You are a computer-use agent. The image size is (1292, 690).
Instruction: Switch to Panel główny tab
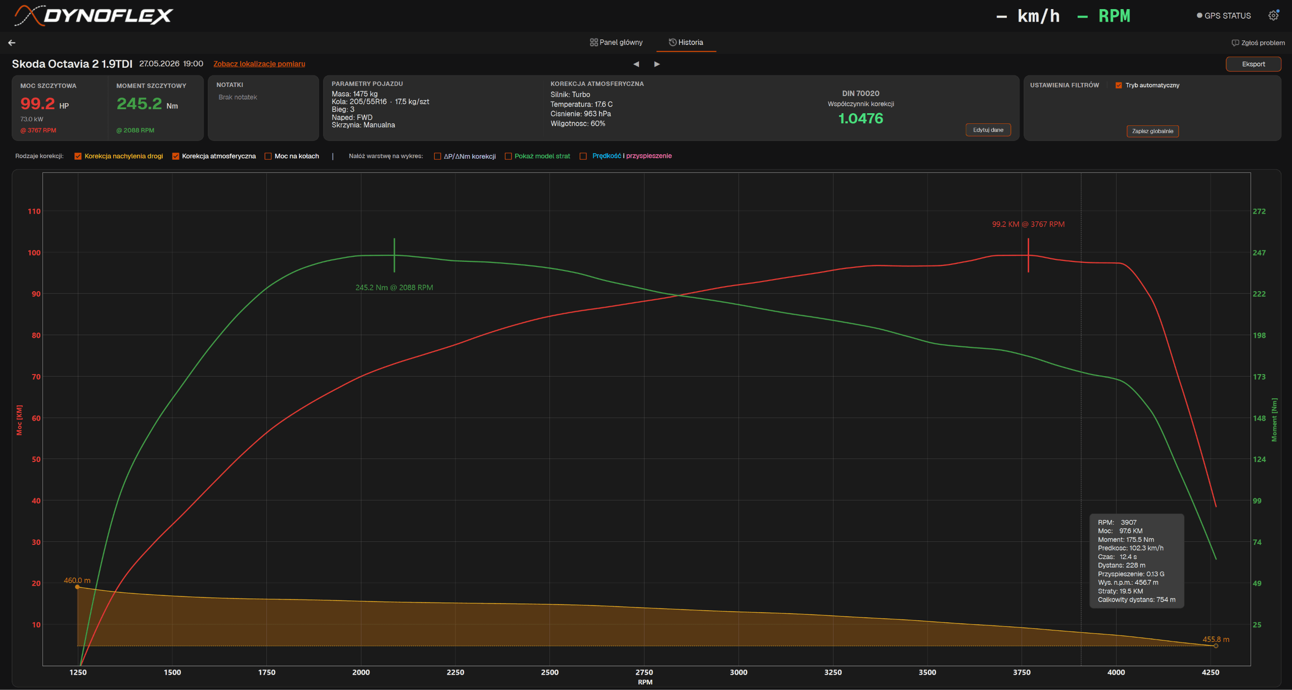(x=616, y=42)
